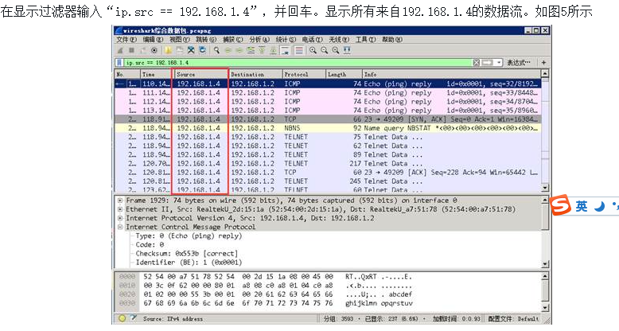The height and width of the screenshot is (331, 619).
Task: Click the 表达式… button
Action: 519,63
